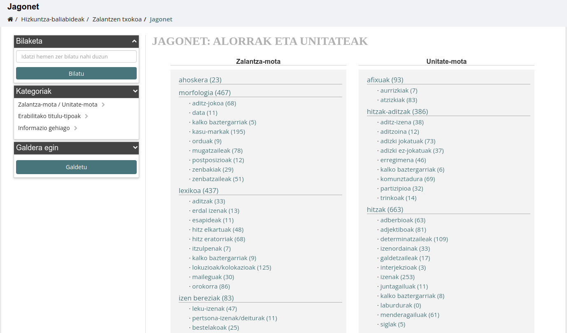Collapse the Bilaketa panel chevron
Viewport: 567px width, 333px height.
(x=134, y=41)
